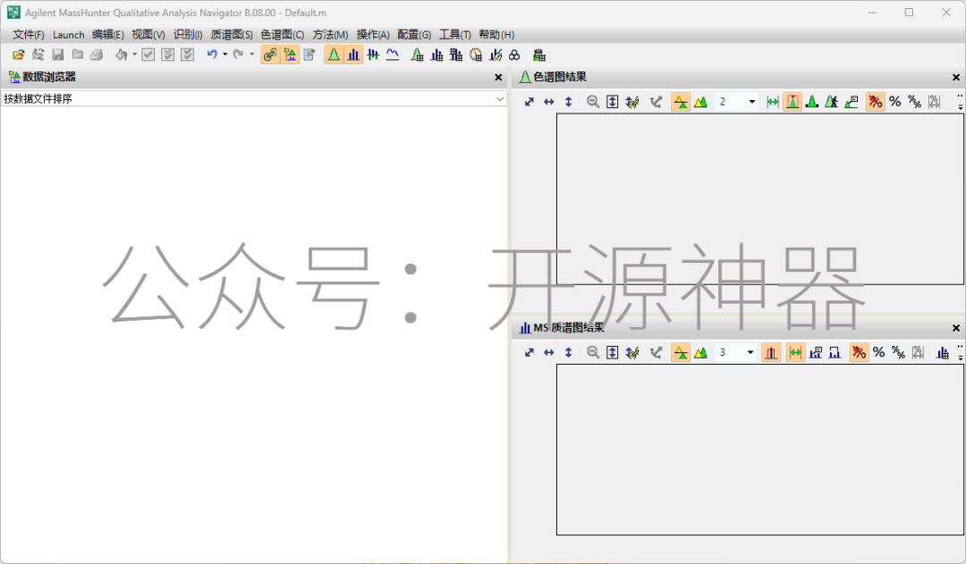This screenshot has height=564, width=966.
Task: Expand MS spectrum toolbar overflow options
Action: pos(960,352)
